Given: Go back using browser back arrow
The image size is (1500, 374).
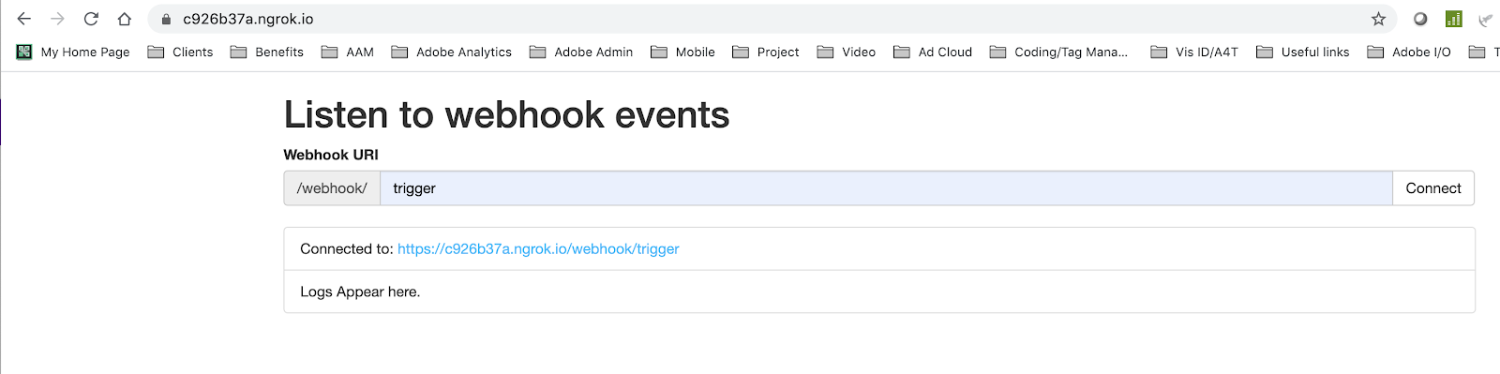Looking at the screenshot, I should tap(24, 19).
